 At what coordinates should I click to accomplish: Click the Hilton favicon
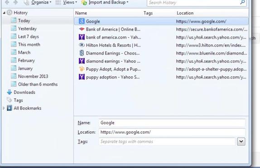pos(82,45)
